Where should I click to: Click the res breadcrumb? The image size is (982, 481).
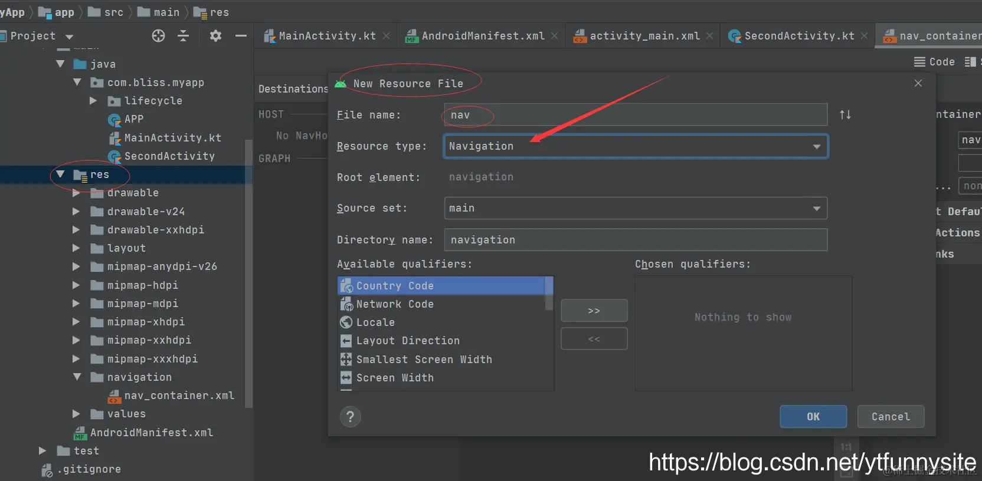coord(211,12)
